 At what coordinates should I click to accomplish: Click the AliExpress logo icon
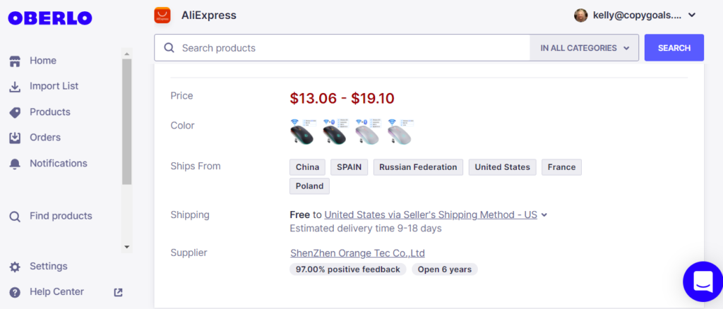[162, 15]
